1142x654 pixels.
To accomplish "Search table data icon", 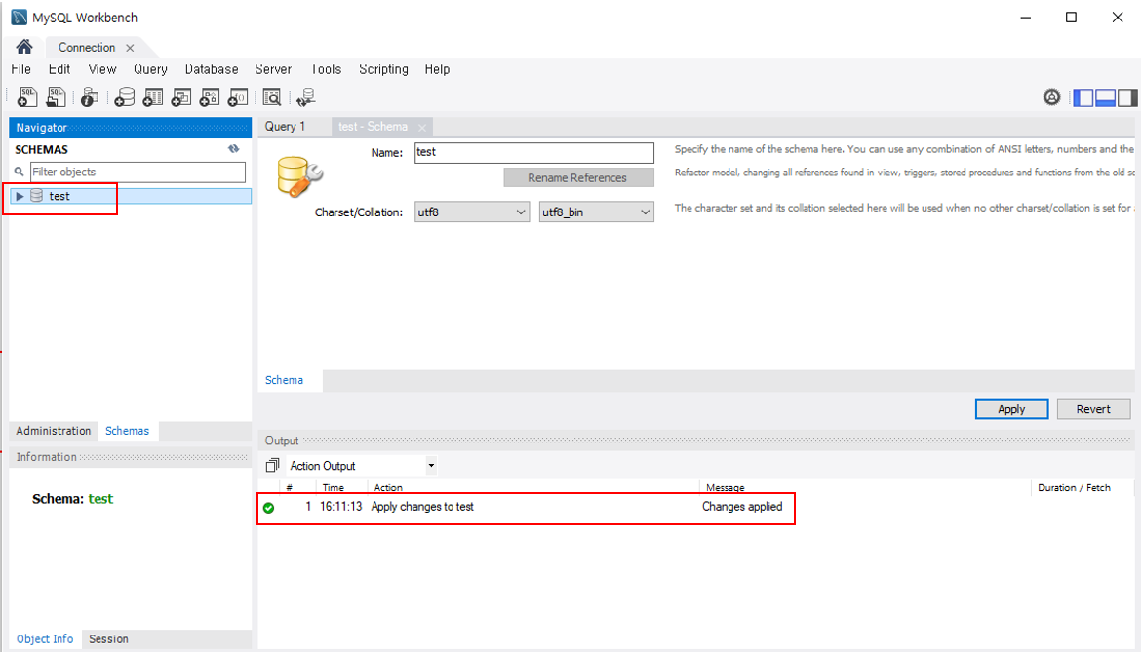I will [272, 96].
